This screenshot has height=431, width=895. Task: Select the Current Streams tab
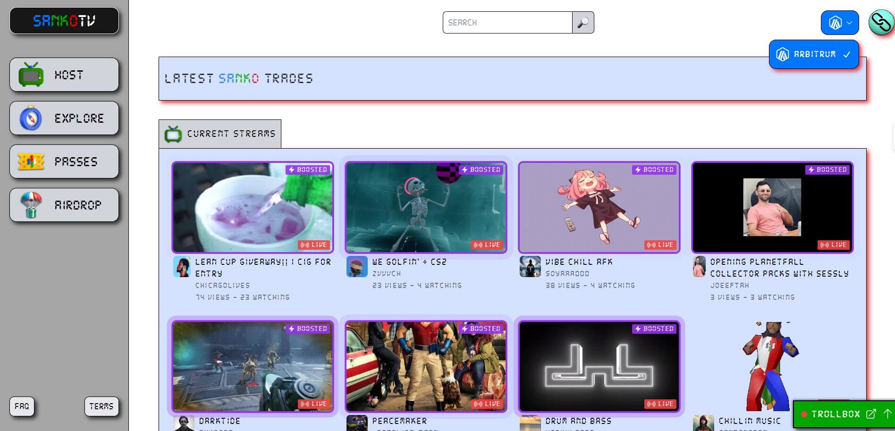coord(220,134)
